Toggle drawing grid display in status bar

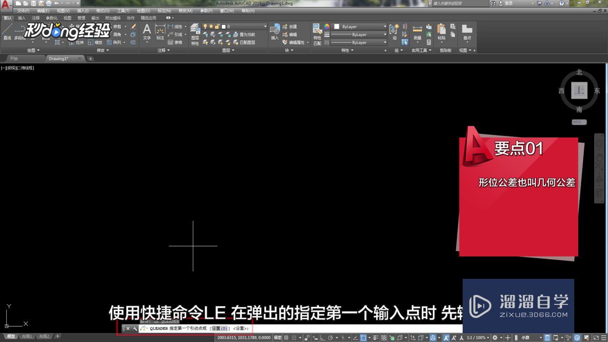(x=286, y=338)
